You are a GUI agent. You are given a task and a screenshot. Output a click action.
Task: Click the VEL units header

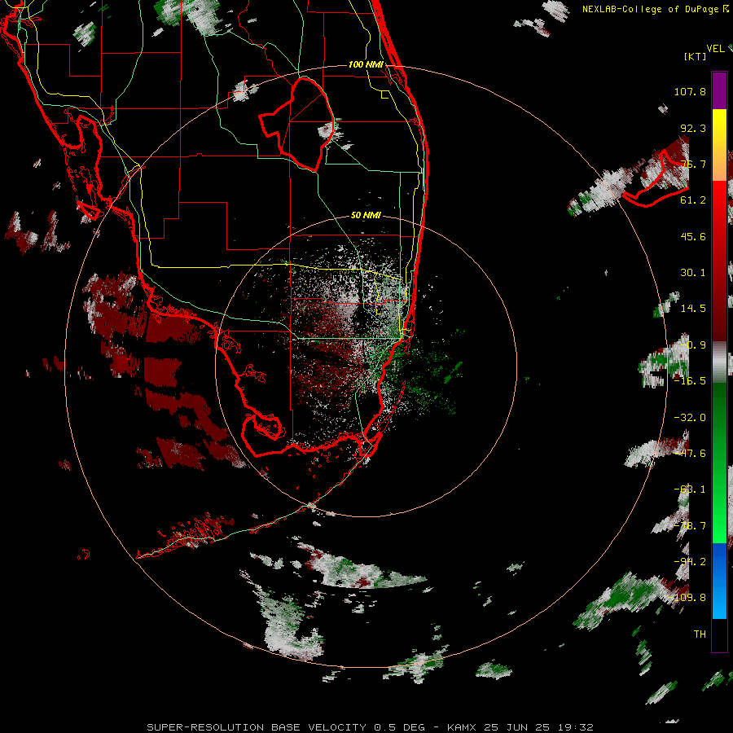pyautogui.click(x=715, y=49)
